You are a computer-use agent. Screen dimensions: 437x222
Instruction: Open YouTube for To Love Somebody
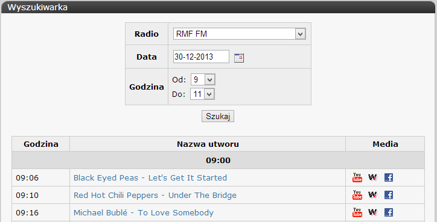[357, 212]
